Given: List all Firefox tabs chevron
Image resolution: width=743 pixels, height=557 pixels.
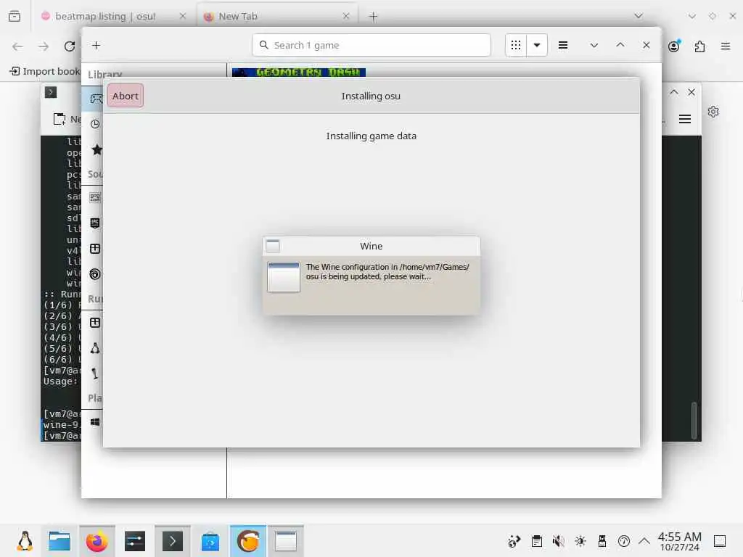Looking at the screenshot, I should pos(639,16).
